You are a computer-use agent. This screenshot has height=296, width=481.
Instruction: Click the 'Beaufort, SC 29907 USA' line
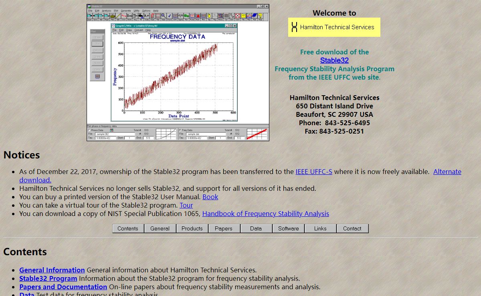(334, 114)
